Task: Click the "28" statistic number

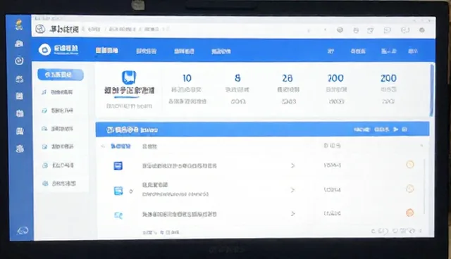Action: point(287,78)
